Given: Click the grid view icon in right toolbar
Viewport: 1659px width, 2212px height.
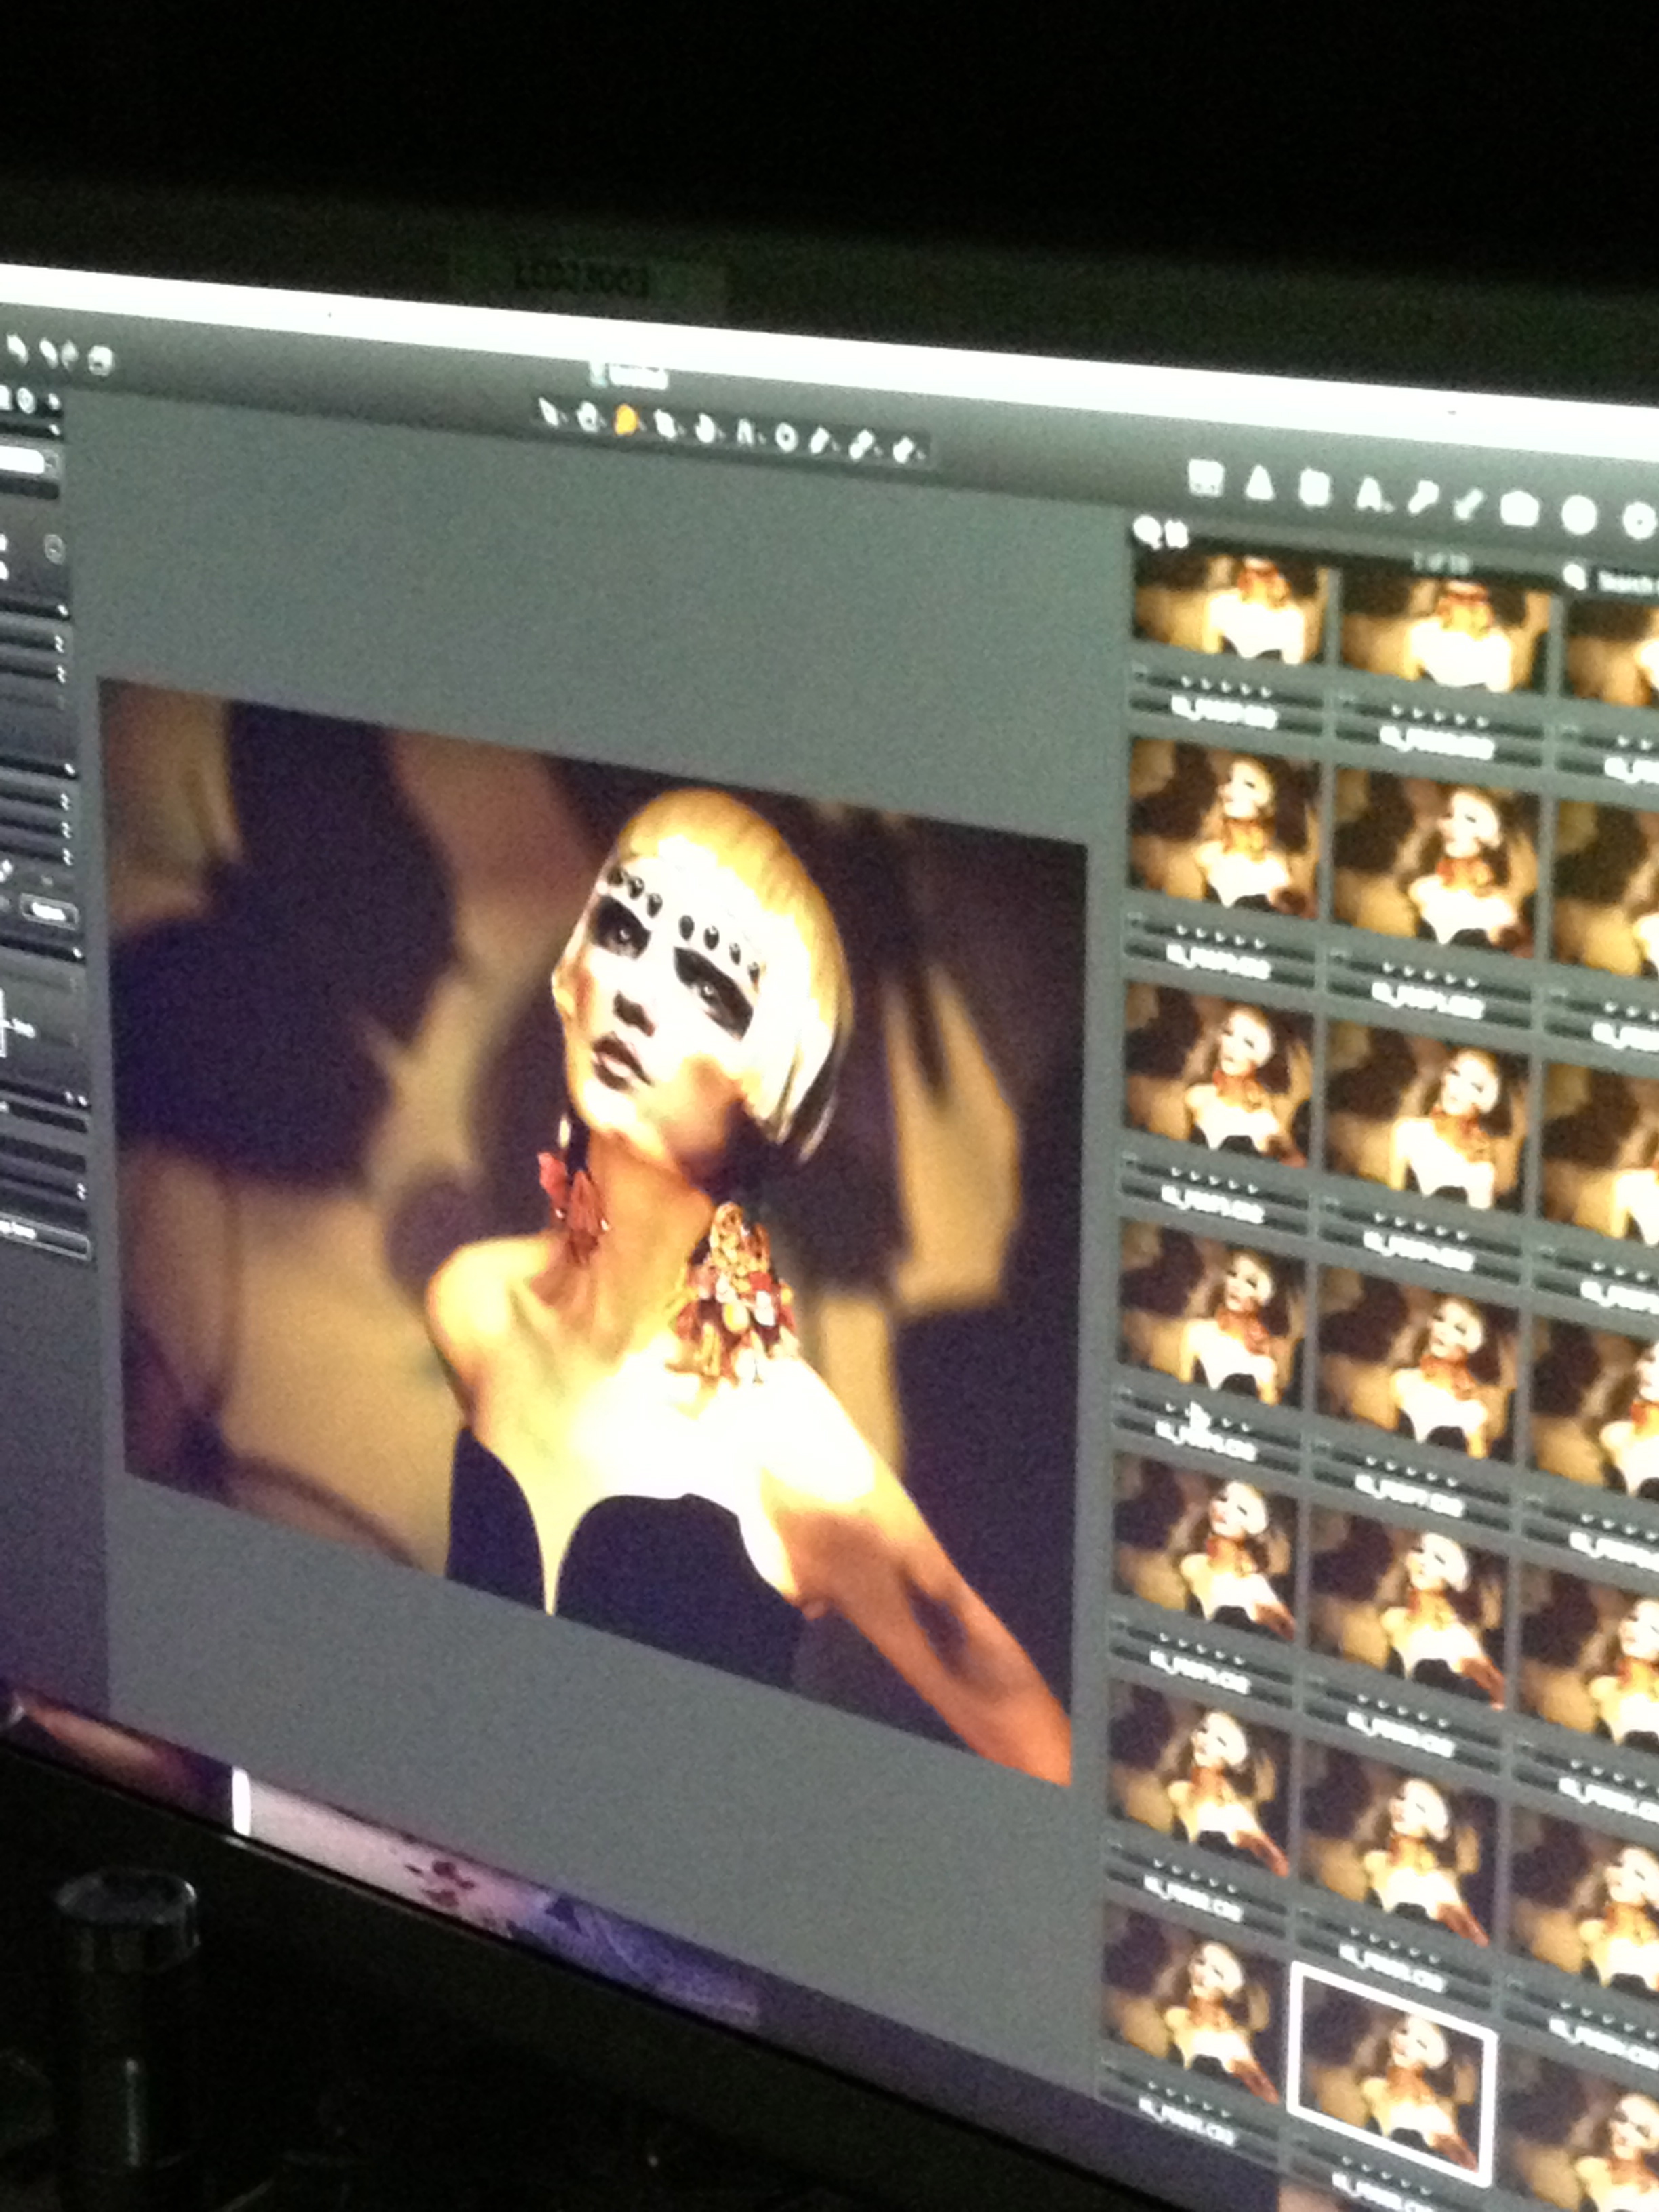Looking at the screenshot, I should coord(1205,478).
